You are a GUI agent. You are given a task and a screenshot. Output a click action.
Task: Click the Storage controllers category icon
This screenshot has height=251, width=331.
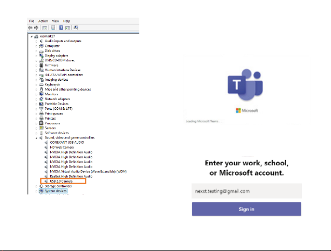[42, 186]
